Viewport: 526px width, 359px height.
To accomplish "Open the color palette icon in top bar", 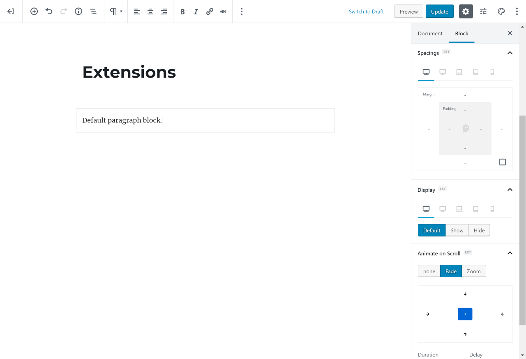I will pos(501,12).
